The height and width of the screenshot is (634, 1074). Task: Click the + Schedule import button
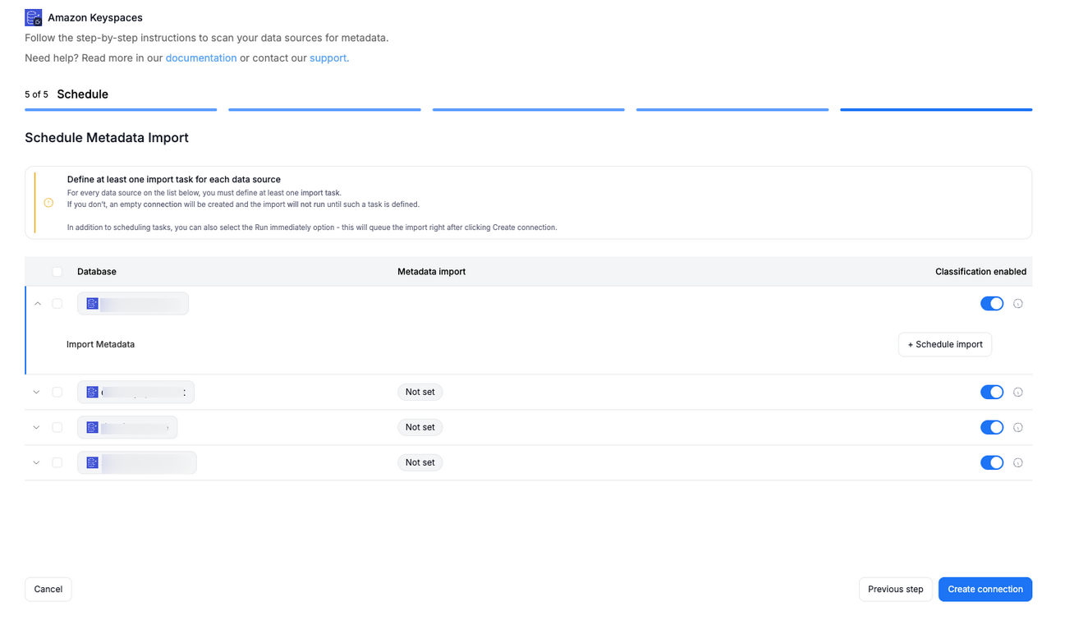click(x=945, y=345)
